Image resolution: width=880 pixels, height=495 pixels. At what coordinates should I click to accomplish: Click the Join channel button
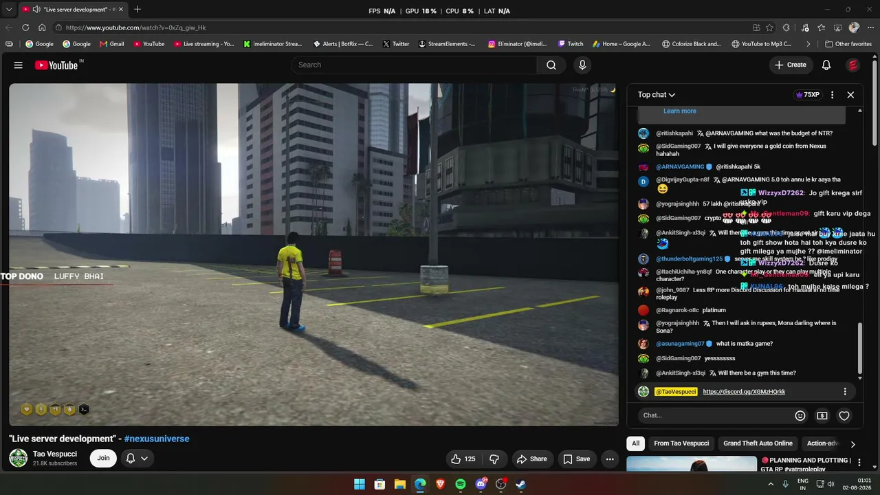[103, 458]
